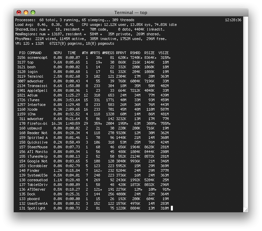262x231 pixels.
Task: Select the SteerMouse process name
Action: (x=37, y=147)
